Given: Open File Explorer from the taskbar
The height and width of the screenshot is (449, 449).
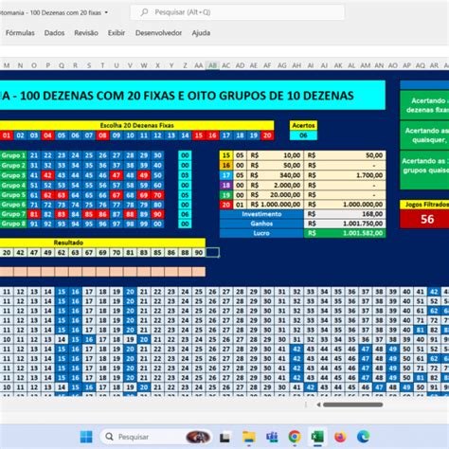Looking at the screenshot, I should coord(249,437).
